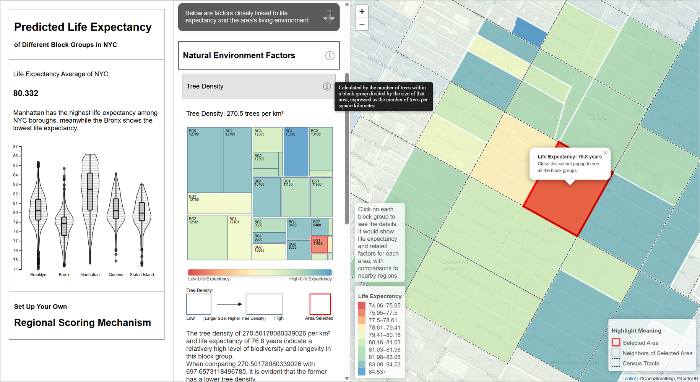Image resolution: width=700 pixels, height=382 pixels.
Task: Click the Predicted Life Expectancy title
Action: [83, 27]
